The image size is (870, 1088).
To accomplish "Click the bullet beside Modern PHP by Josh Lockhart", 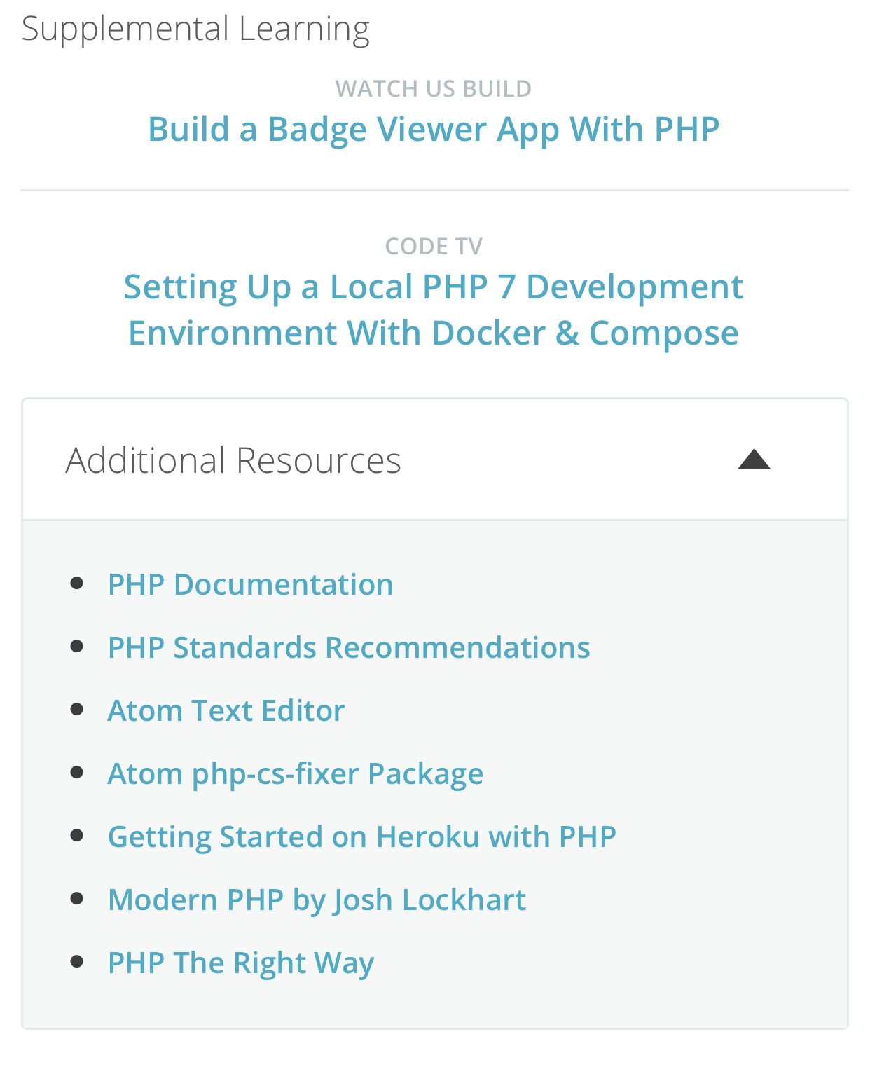I will [x=78, y=899].
